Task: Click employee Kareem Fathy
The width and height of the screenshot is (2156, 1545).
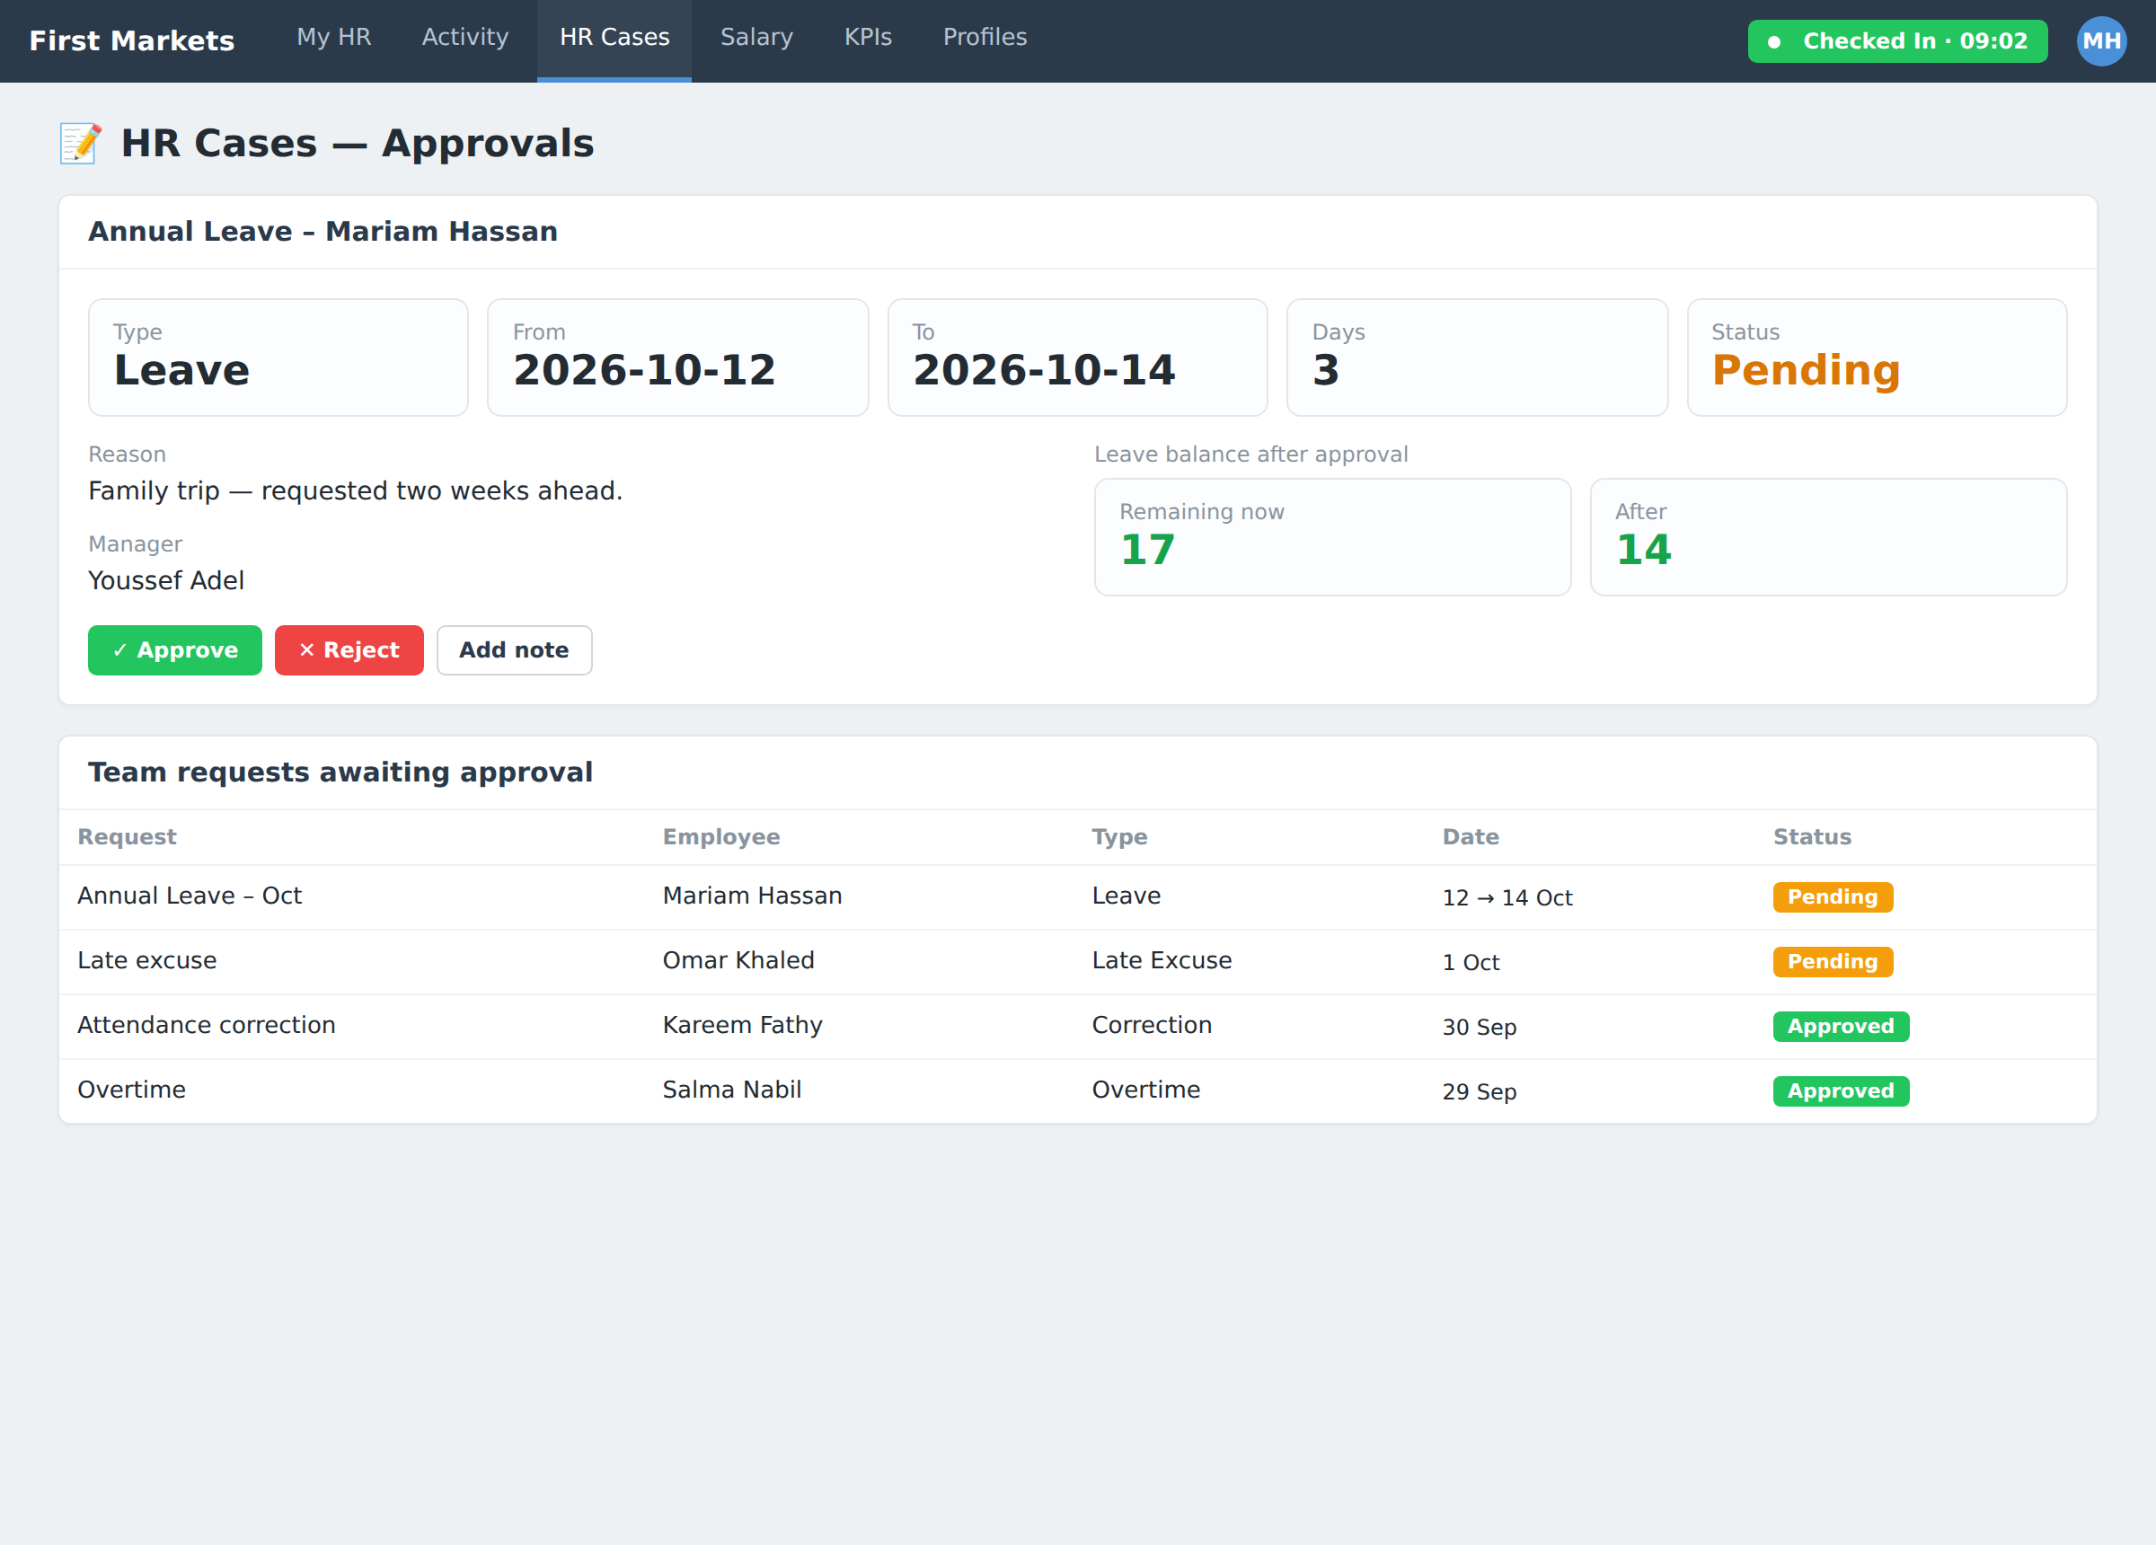Action: [x=742, y=1025]
